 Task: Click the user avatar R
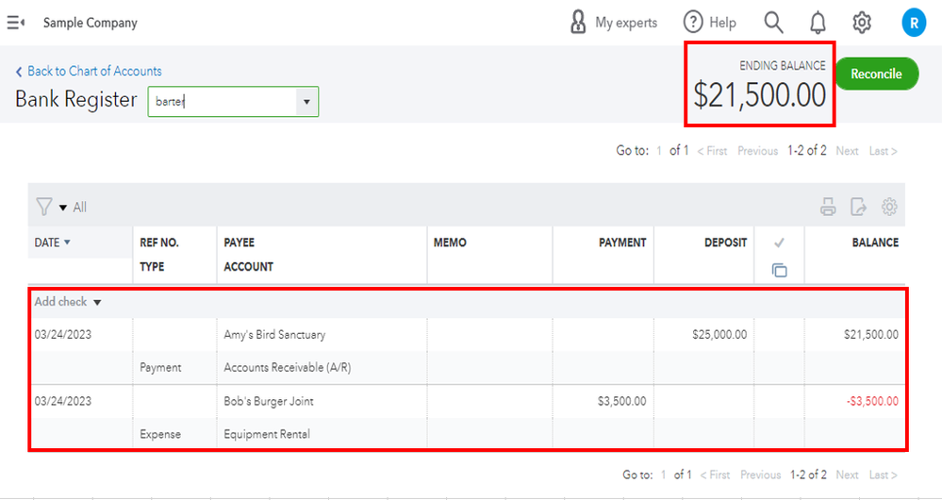(913, 23)
